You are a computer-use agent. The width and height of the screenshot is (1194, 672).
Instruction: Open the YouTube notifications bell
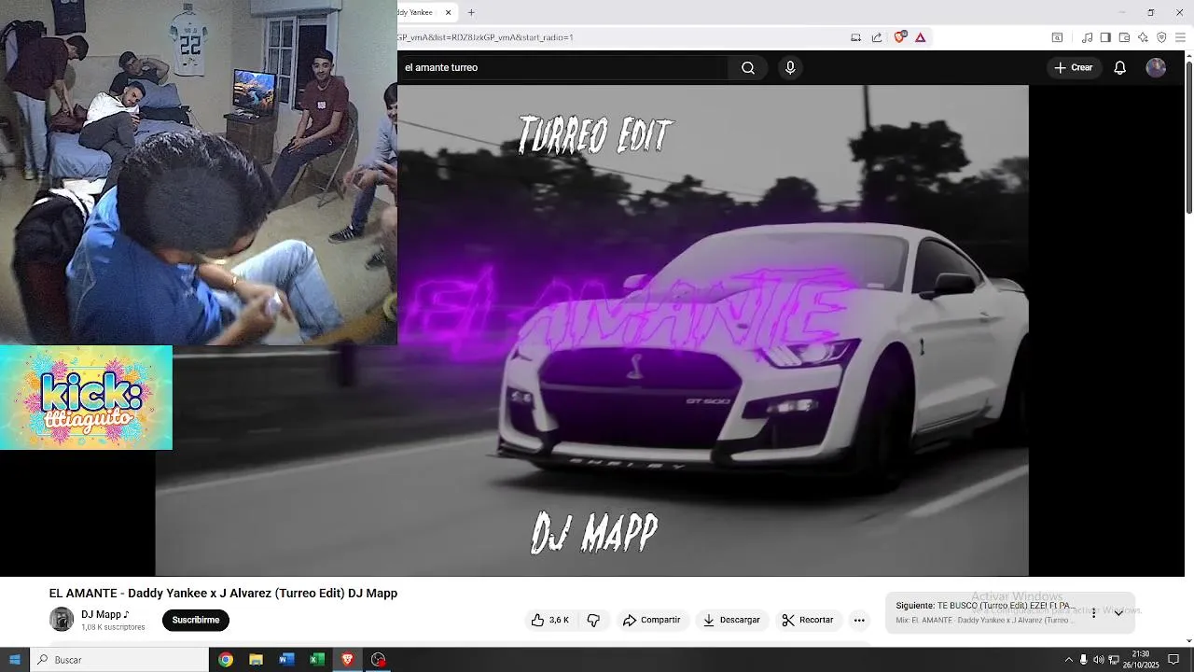1120,67
